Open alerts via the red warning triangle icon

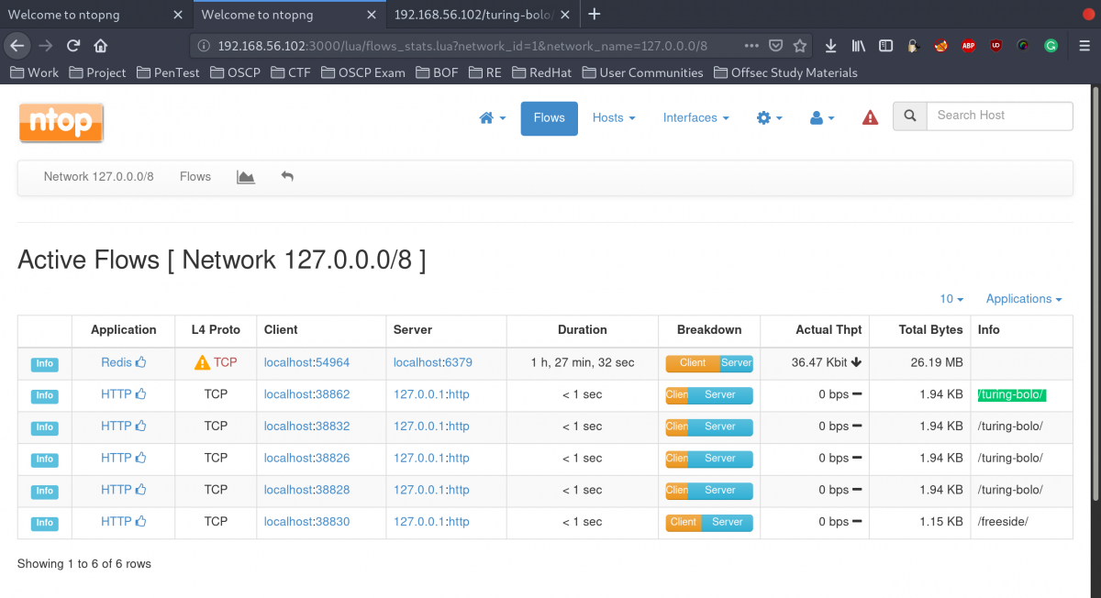coord(869,117)
